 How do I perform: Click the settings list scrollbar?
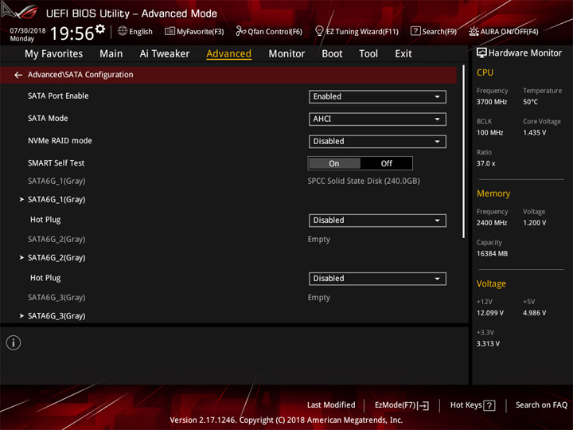464,152
